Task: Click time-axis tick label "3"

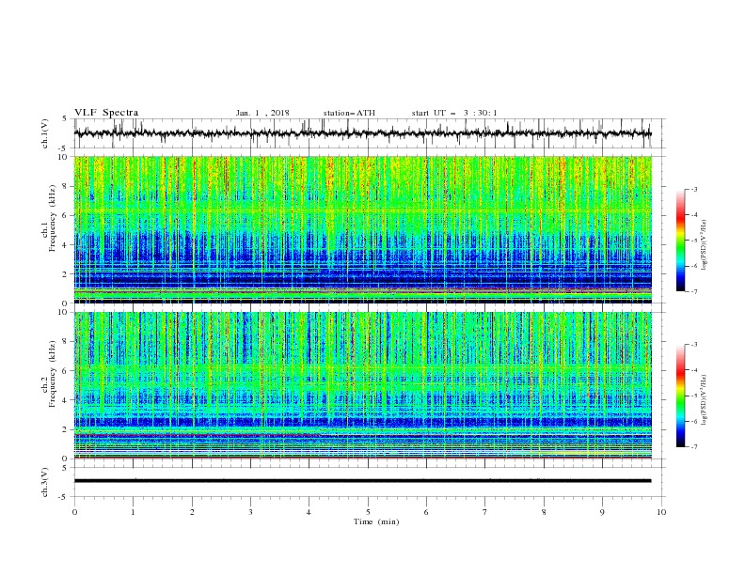Action: pyautogui.click(x=250, y=512)
